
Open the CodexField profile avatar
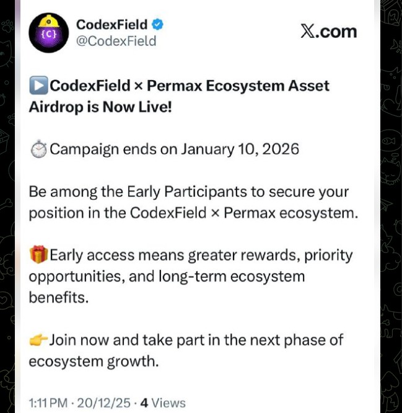[x=48, y=33]
